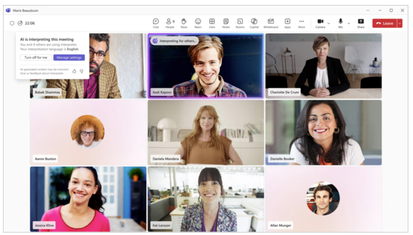Screen dimensions: 413x235
Task: Click the Manage settings button
Action: [x=69, y=57]
